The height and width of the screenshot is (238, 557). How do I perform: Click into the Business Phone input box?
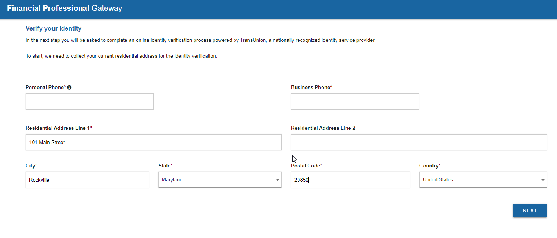point(355,102)
